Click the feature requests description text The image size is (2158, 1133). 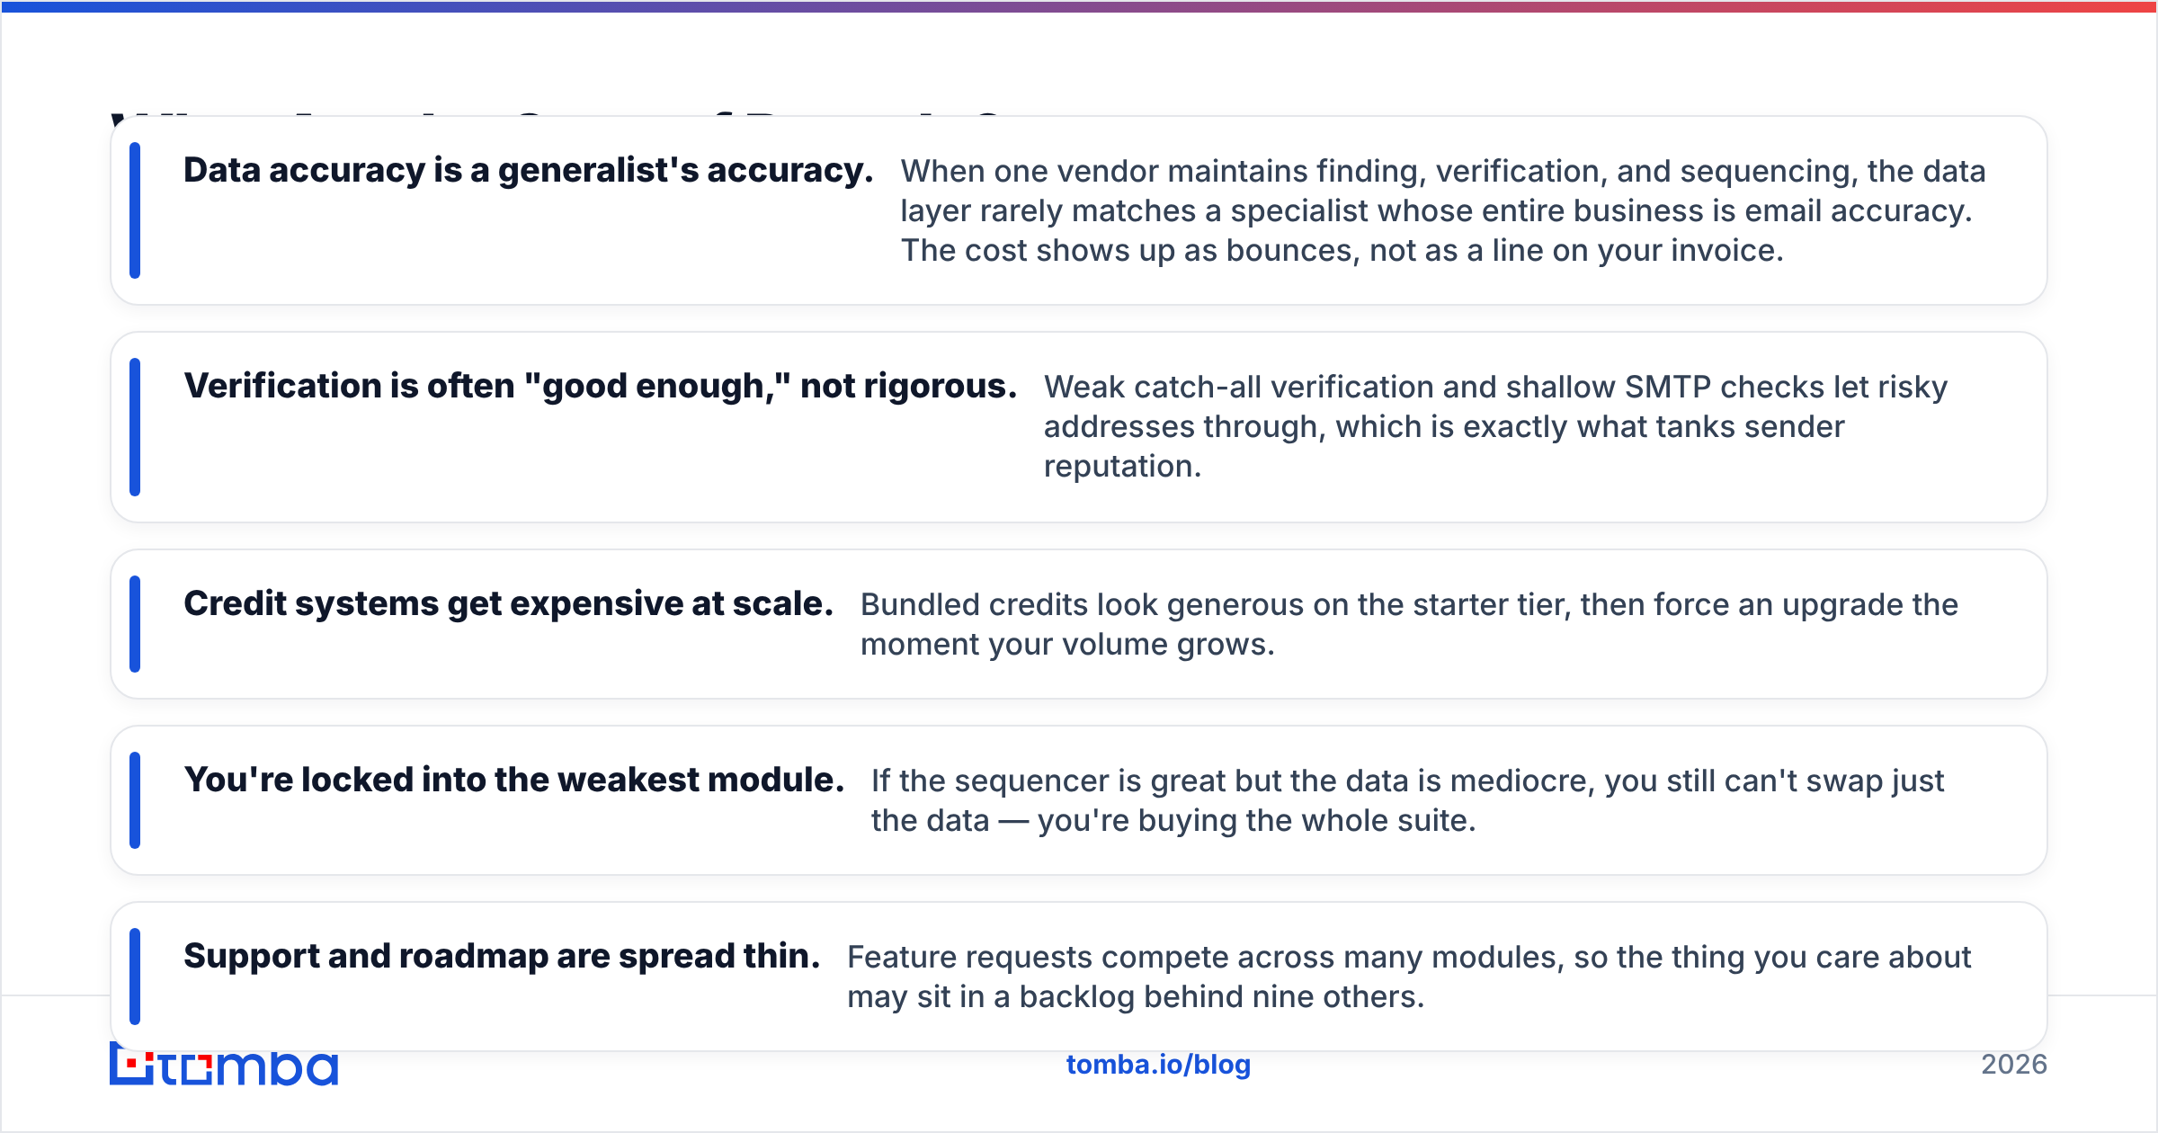[1409, 977]
